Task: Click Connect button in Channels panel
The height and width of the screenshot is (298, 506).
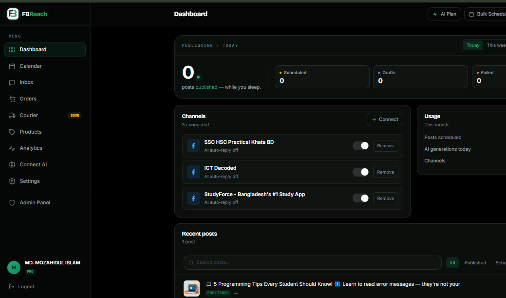Action: click(x=385, y=119)
